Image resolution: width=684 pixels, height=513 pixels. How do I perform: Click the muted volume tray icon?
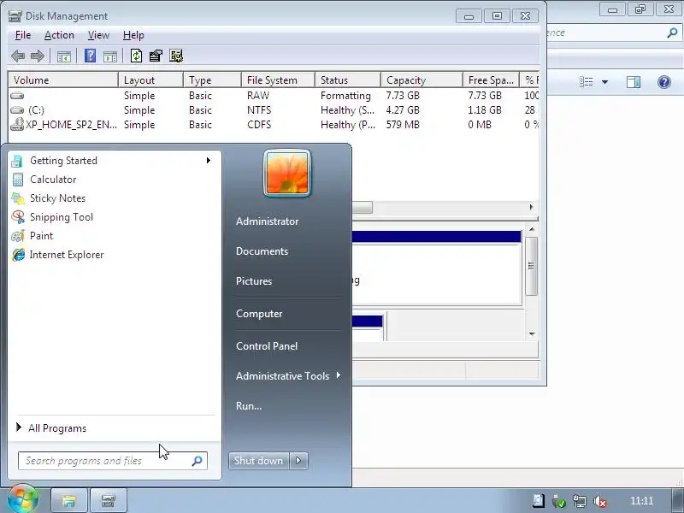(x=600, y=501)
